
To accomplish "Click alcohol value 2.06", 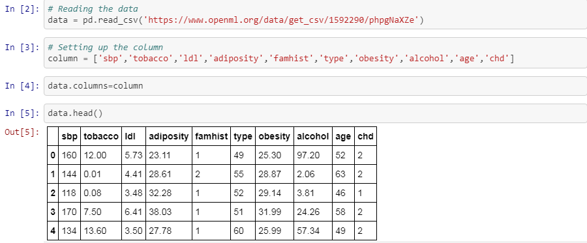I will point(306,174).
